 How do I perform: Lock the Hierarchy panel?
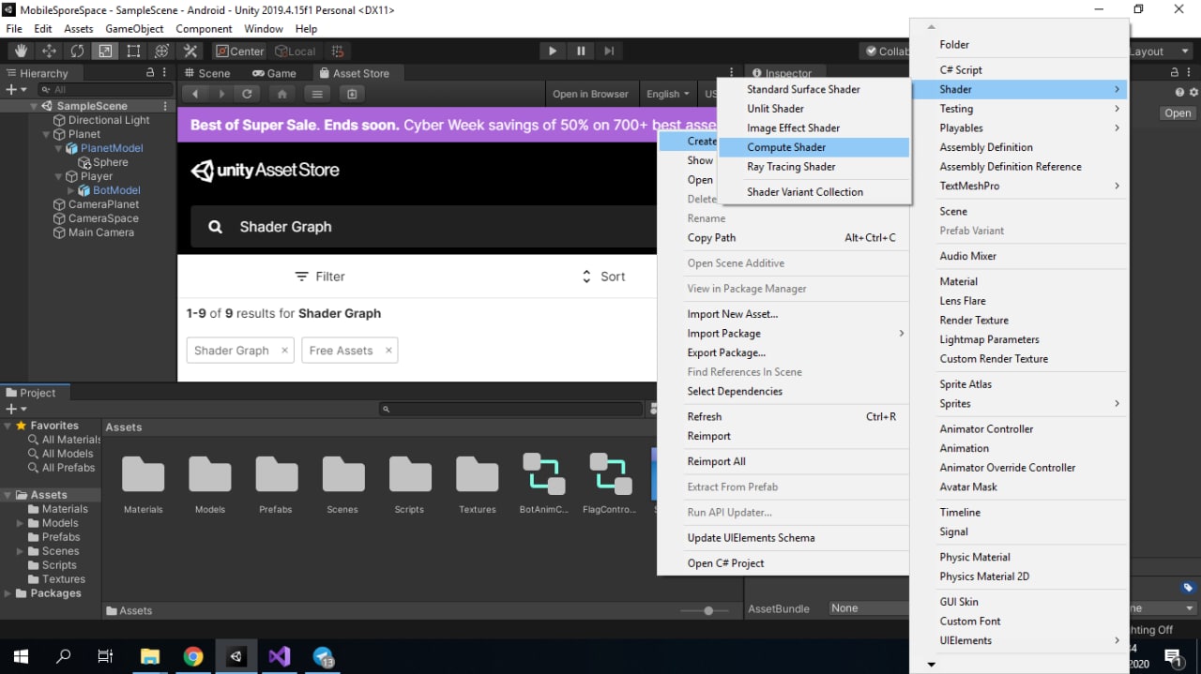(x=150, y=72)
